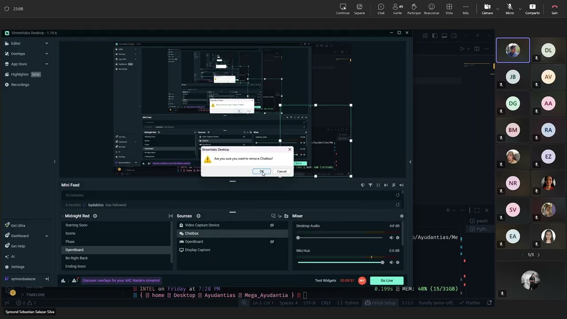Image resolution: width=567 pixels, height=319 pixels.
Task: Collapse the Midnight Red scene collection arrow
Action: click(x=62, y=216)
